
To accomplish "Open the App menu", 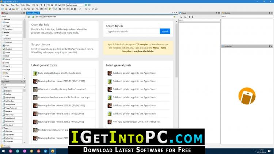I will [12, 5].
